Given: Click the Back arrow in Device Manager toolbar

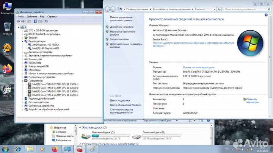Looking at the screenshot, I should pos(19,21).
